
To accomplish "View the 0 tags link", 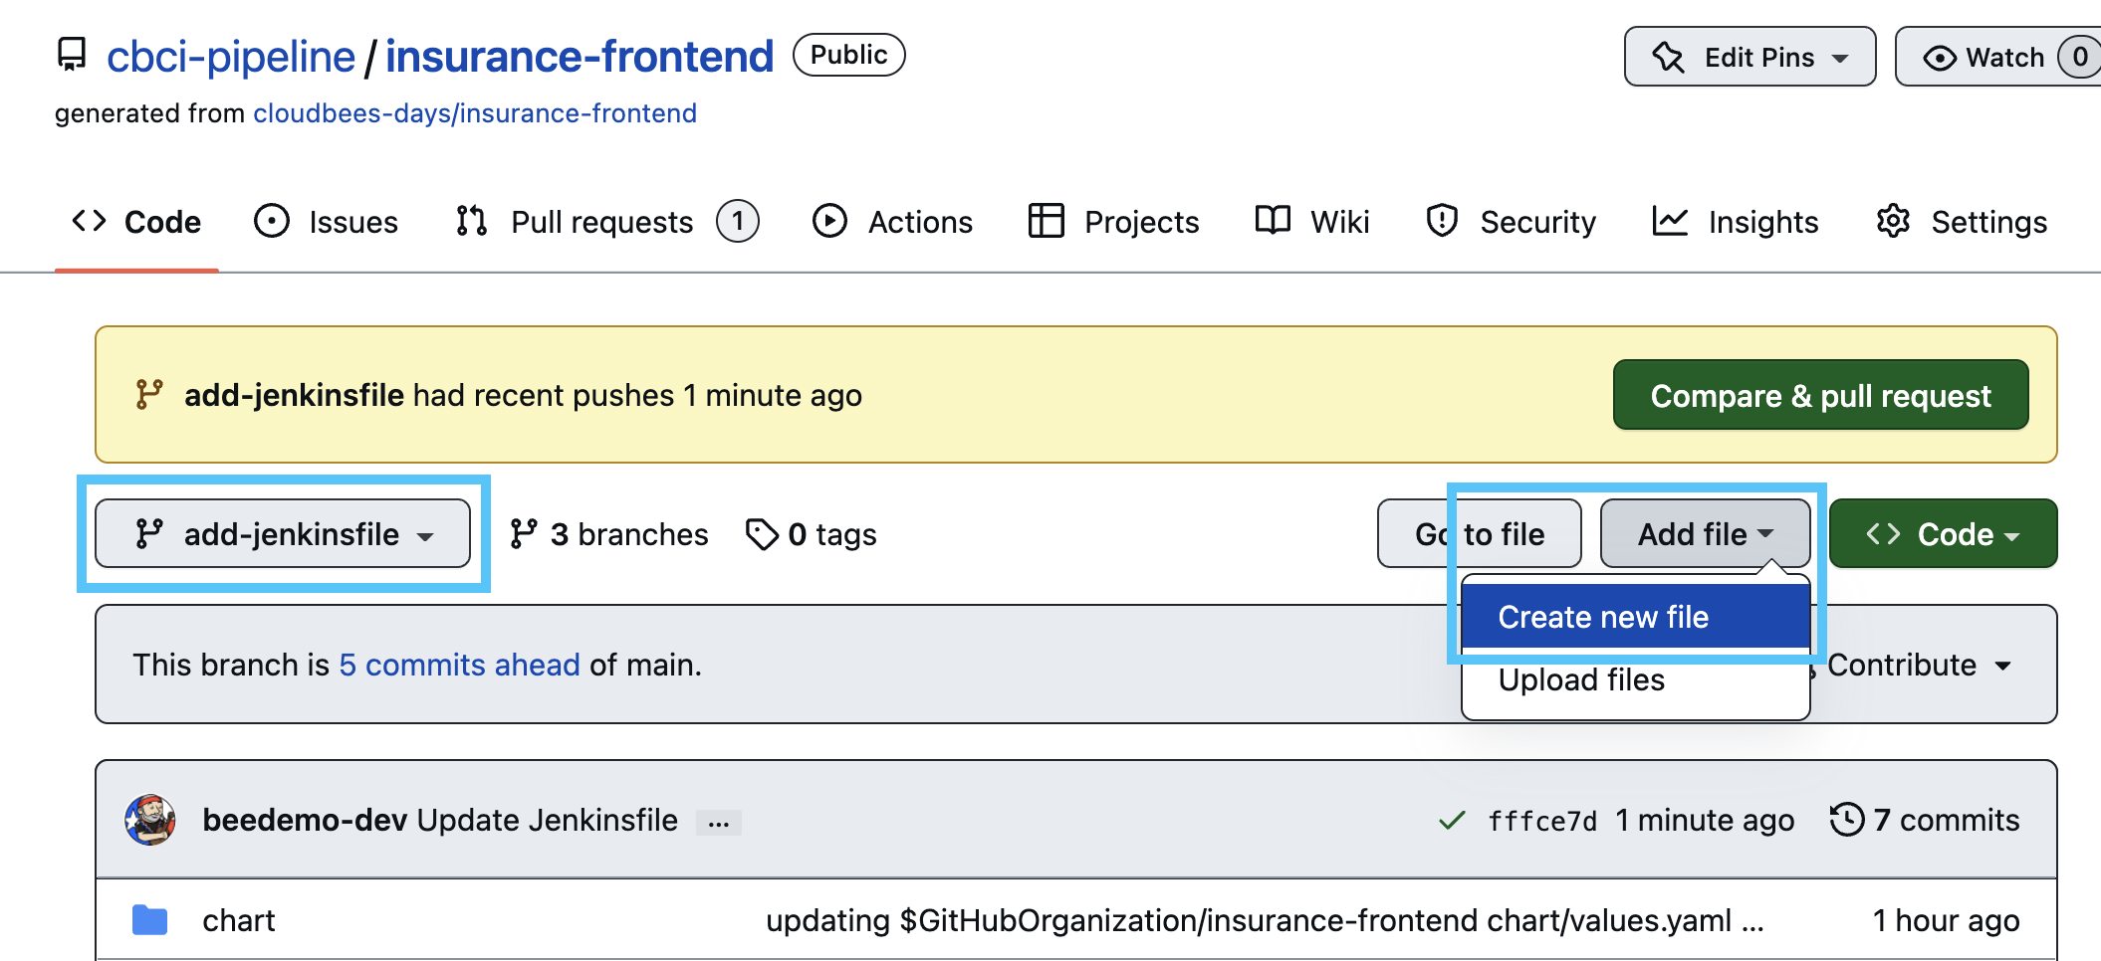I will (811, 534).
